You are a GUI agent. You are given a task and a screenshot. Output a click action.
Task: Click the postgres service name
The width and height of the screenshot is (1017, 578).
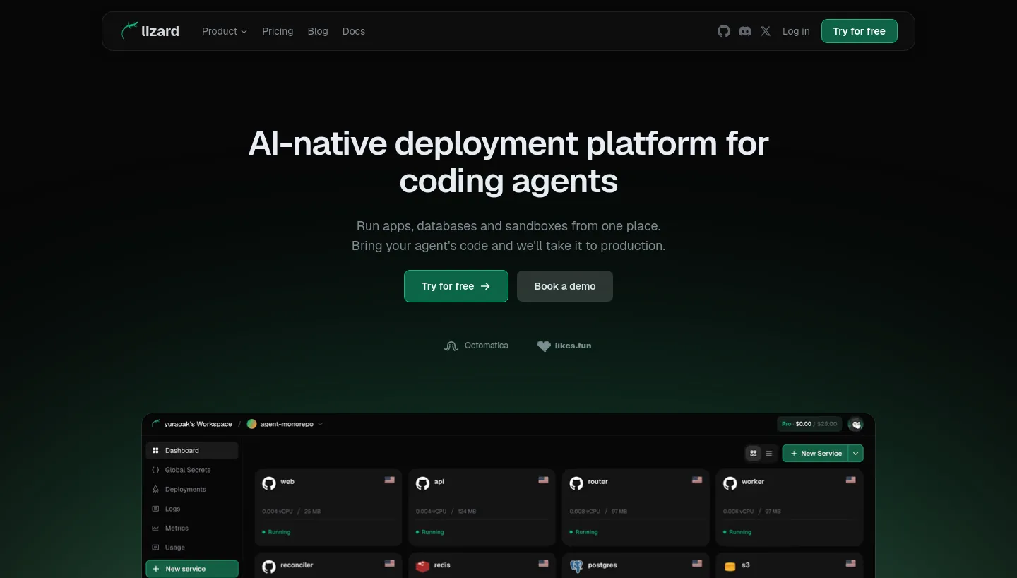[603, 565]
